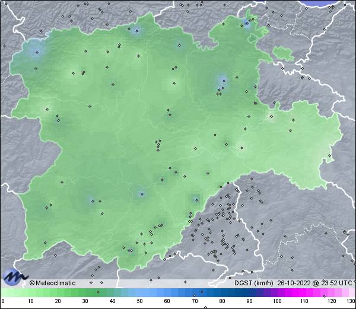Screen dimensions: 356x309
Task: Pick the light blue legend color above 50
Action: [x=140, y=292]
